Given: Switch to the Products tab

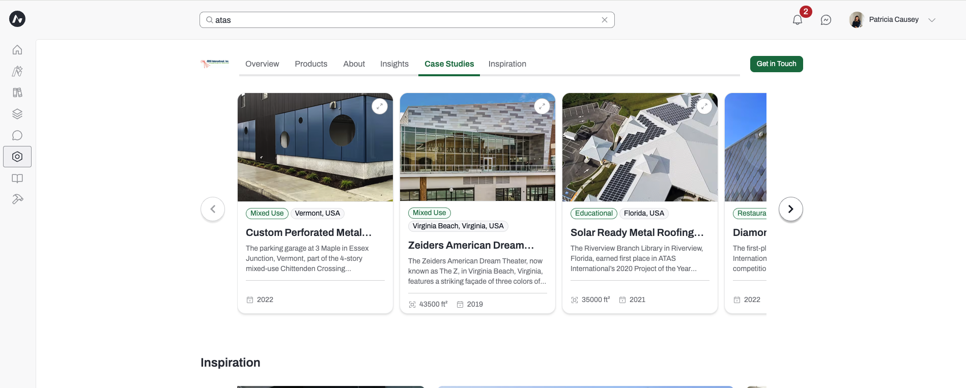Looking at the screenshot, I should click(311, 64).
